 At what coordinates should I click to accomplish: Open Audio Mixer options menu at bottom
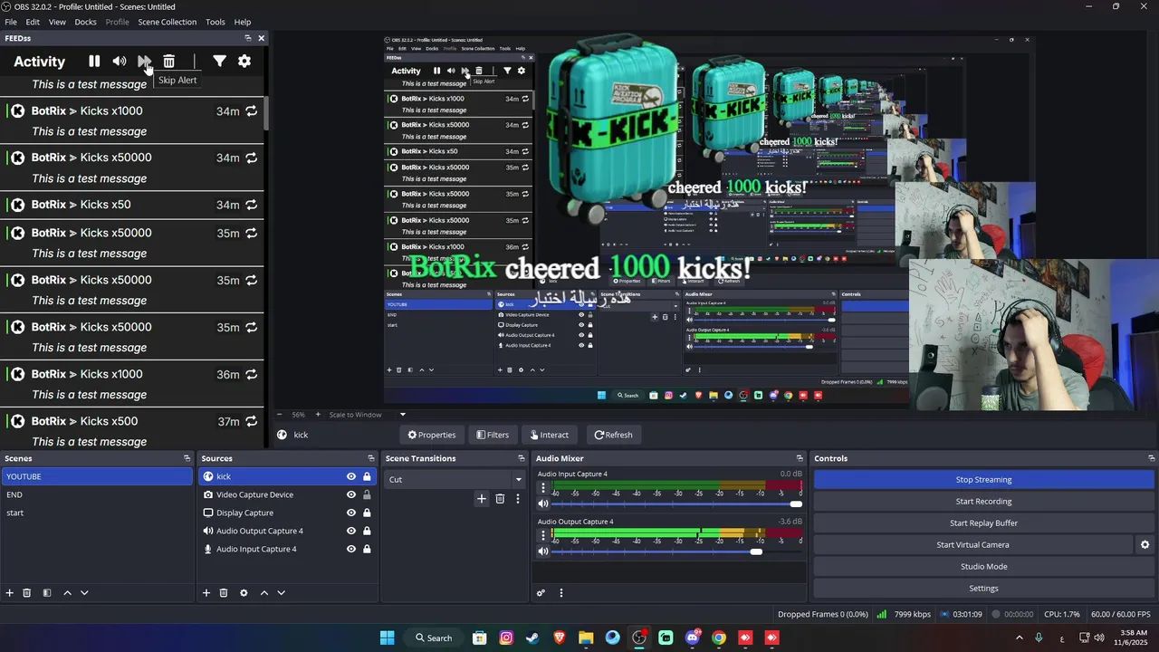point(560,593)
